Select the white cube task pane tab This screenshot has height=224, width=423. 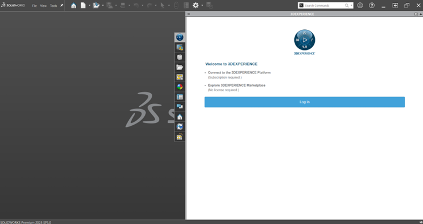coord(180,57)
